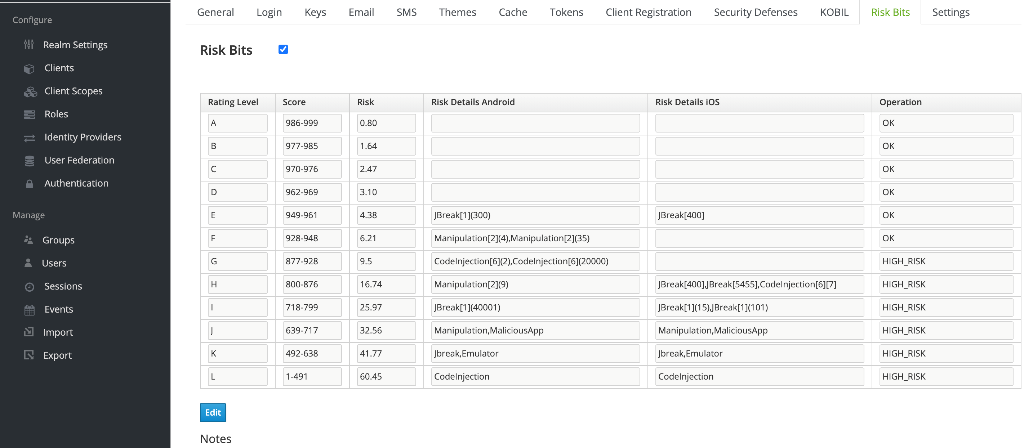
Task: Click Score field showing 492-638
Action: [312, 353]
